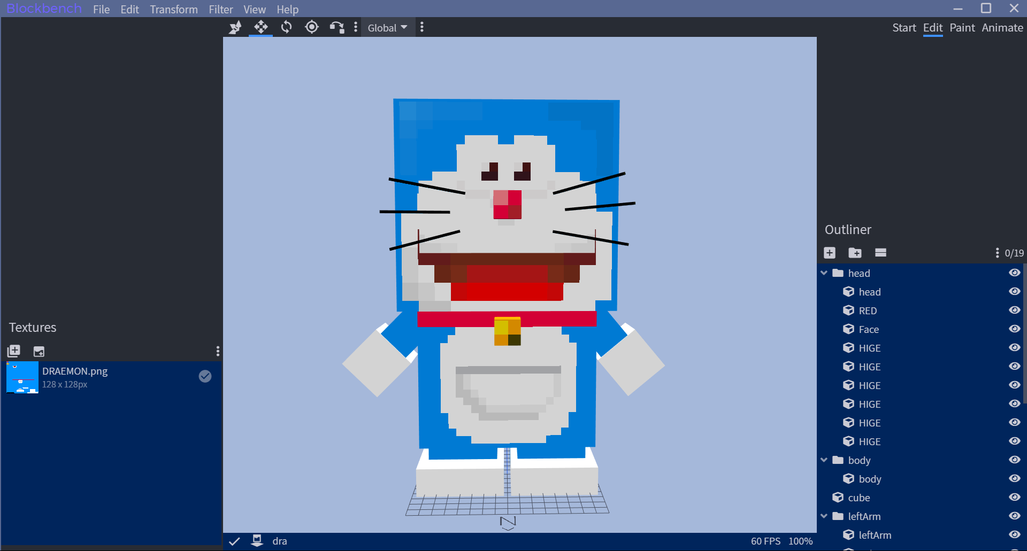
Task: Add a new cube in Outliner
Action: point(830,253)
